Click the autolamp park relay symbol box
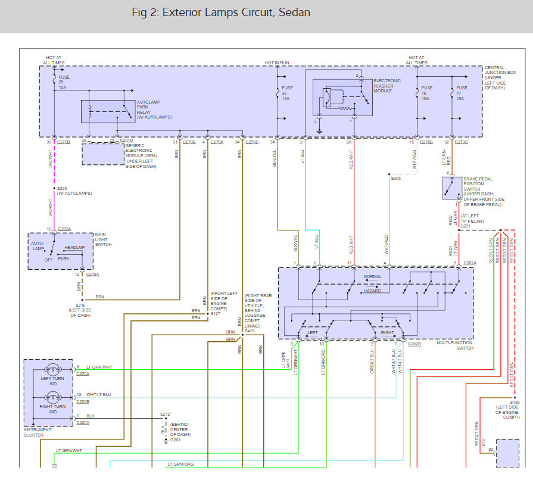Image resolution: width=533 pixels, height=480 pixels. click(x=108, y=111)
